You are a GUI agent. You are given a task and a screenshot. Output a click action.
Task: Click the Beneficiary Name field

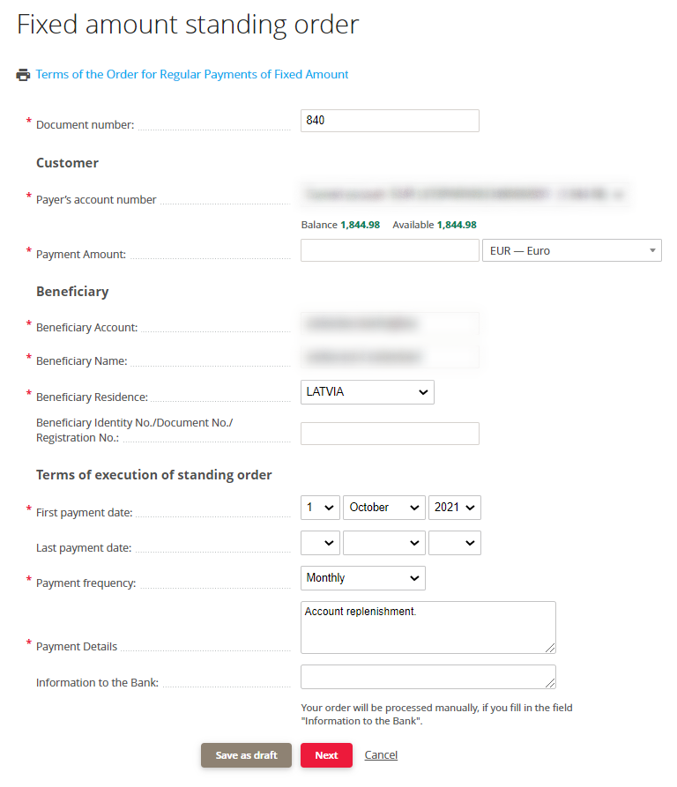pos(390,357)
